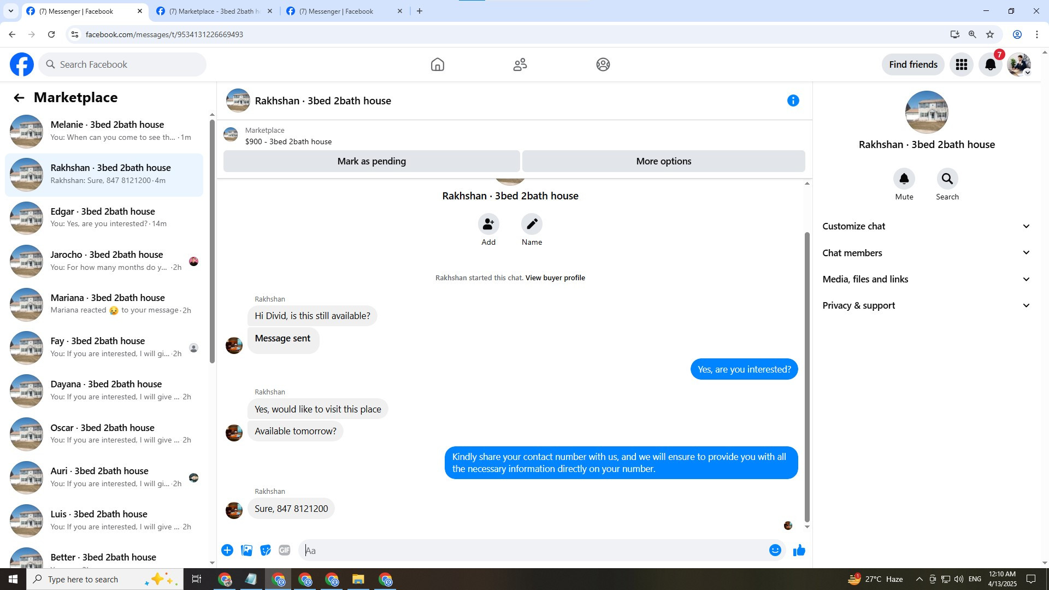1049x590 pixels.
Task: Mute this conversation
Action: [x=904, y=179]
